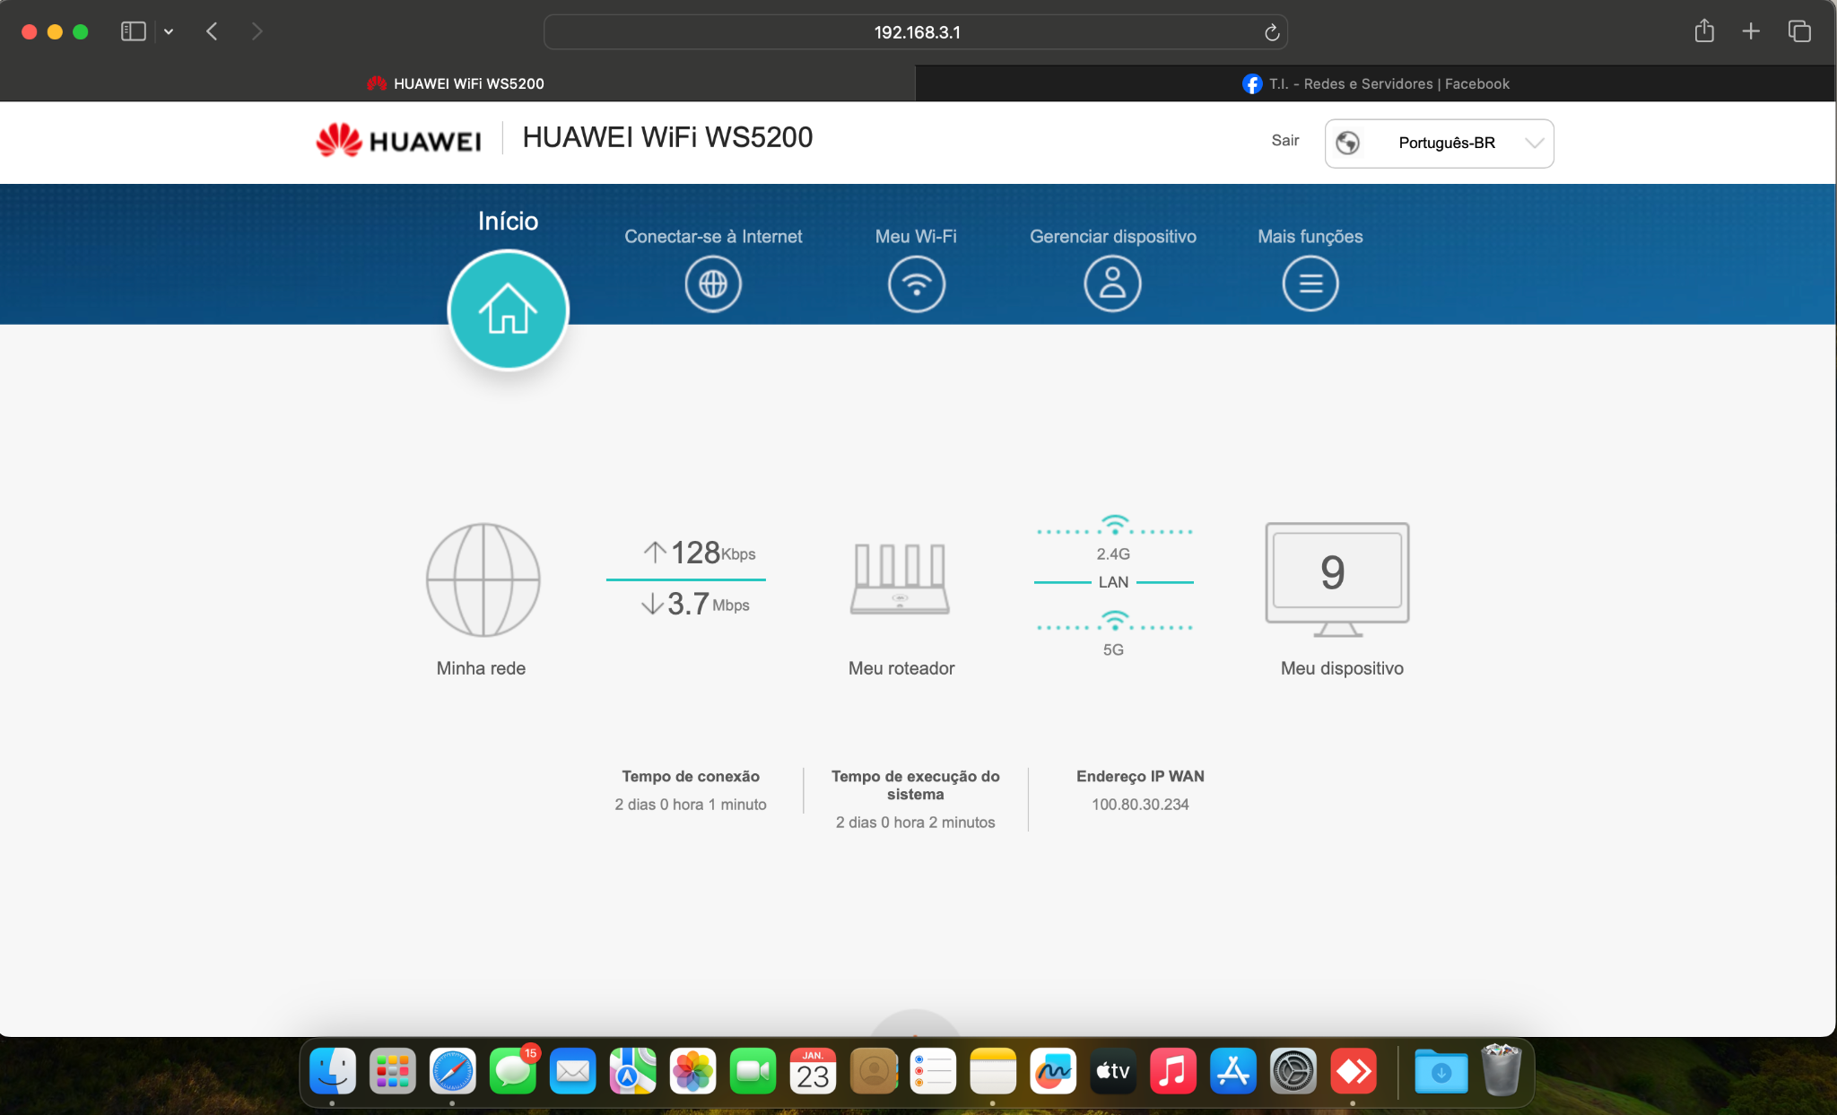This screenshot has width=1837, height=1115.
Task: Switch to HUAWEI WiFi WS5200 tab
Action: pyautogui.click(x=457, y=83)
